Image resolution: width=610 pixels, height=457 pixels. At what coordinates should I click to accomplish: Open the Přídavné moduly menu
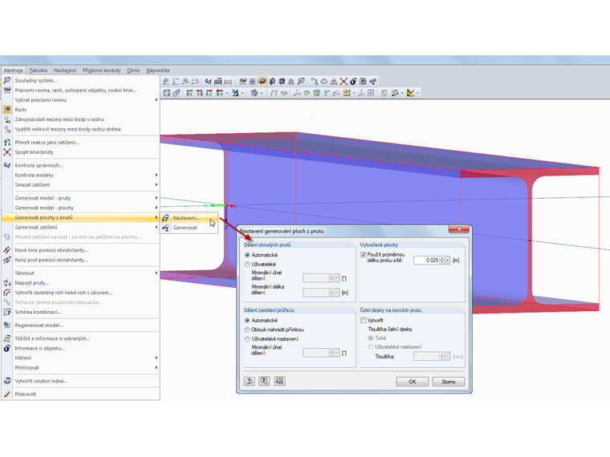coord(102,71)
